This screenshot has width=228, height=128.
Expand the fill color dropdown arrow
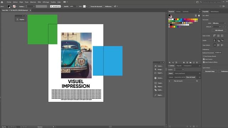[x=11, y=6]
